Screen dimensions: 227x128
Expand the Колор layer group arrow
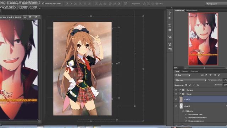180,94
